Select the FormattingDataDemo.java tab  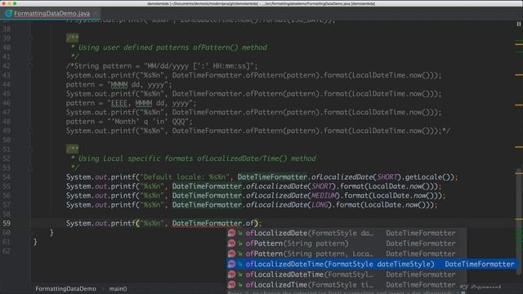pos(50,13)
